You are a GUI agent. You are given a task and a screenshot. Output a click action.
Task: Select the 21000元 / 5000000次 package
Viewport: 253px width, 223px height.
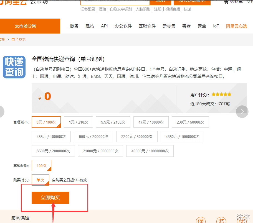[100, 151]
